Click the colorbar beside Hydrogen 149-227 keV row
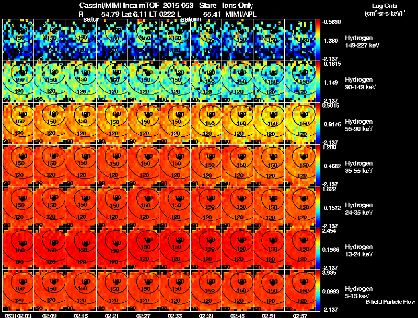This screenshot has width=418, height=318. coord(318,40)
